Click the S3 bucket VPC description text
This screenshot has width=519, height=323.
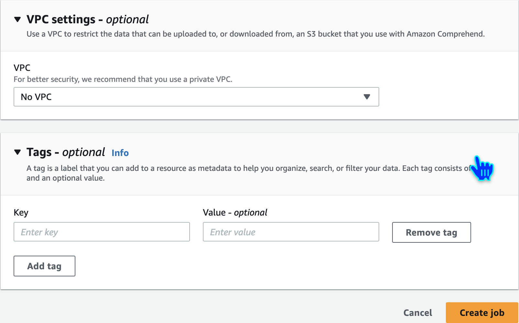255,34
